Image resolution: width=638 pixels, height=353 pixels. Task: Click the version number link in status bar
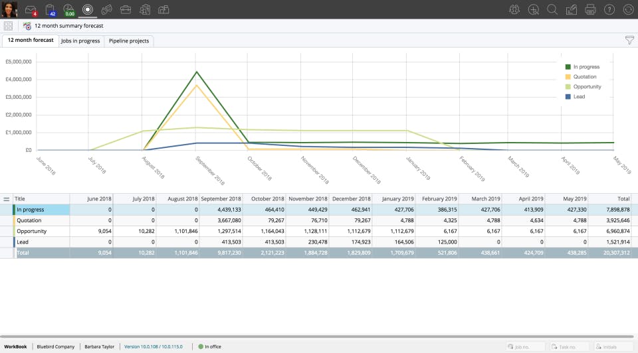click(x=154, y=346)
